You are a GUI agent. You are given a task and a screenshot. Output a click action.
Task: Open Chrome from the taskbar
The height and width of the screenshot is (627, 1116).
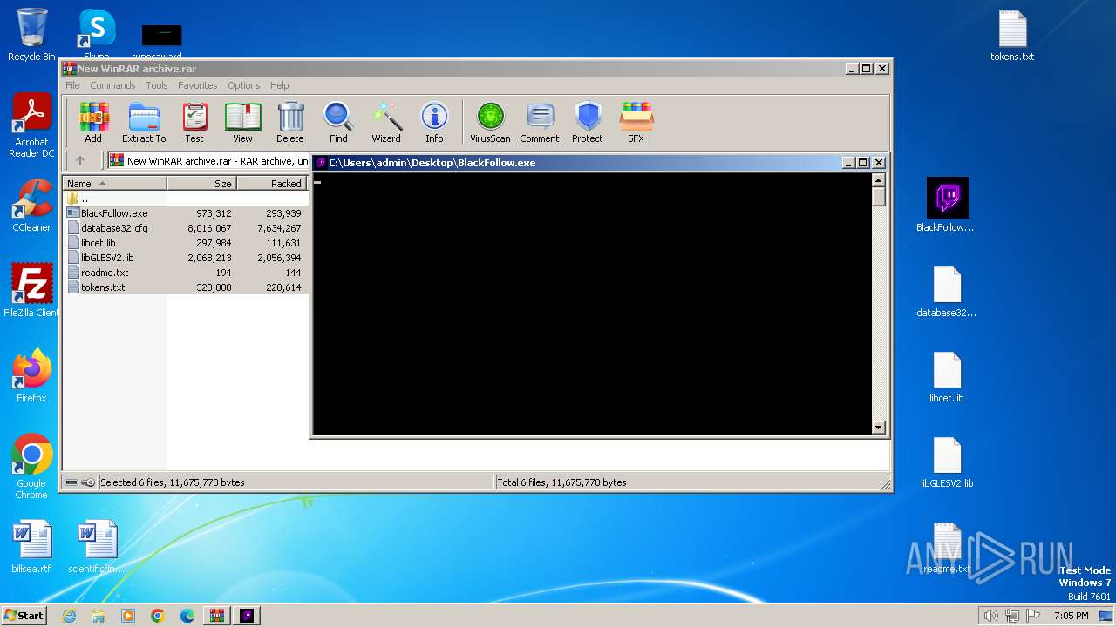[x=158, y=616]
